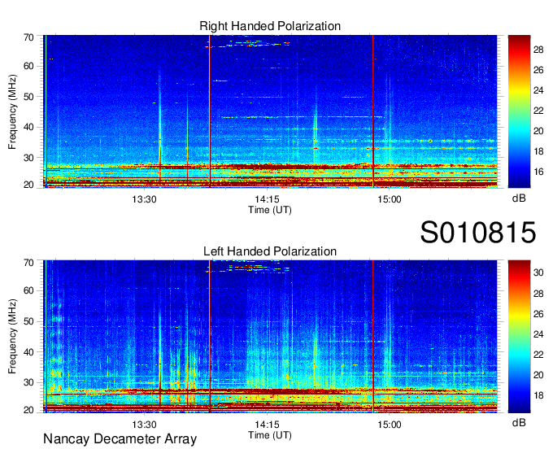This screenshot has height=449, width=553.
Task: Click the top colorbar's 28 dB label
Action: 538,50
